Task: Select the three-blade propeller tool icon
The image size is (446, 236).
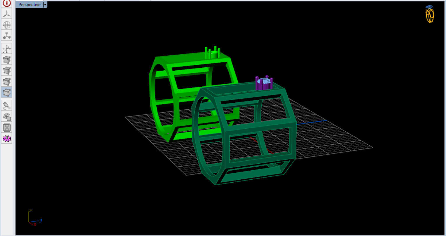Action: coord(7,13)
